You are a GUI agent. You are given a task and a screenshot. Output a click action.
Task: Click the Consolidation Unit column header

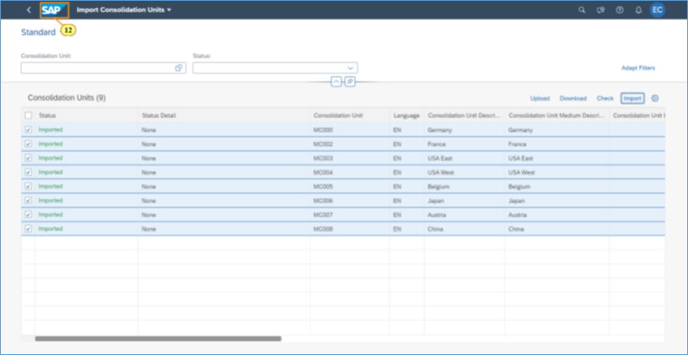point(338,115)
